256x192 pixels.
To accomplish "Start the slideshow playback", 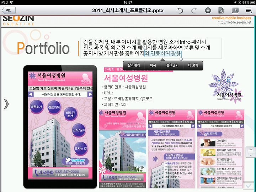I will coord(235,10).
